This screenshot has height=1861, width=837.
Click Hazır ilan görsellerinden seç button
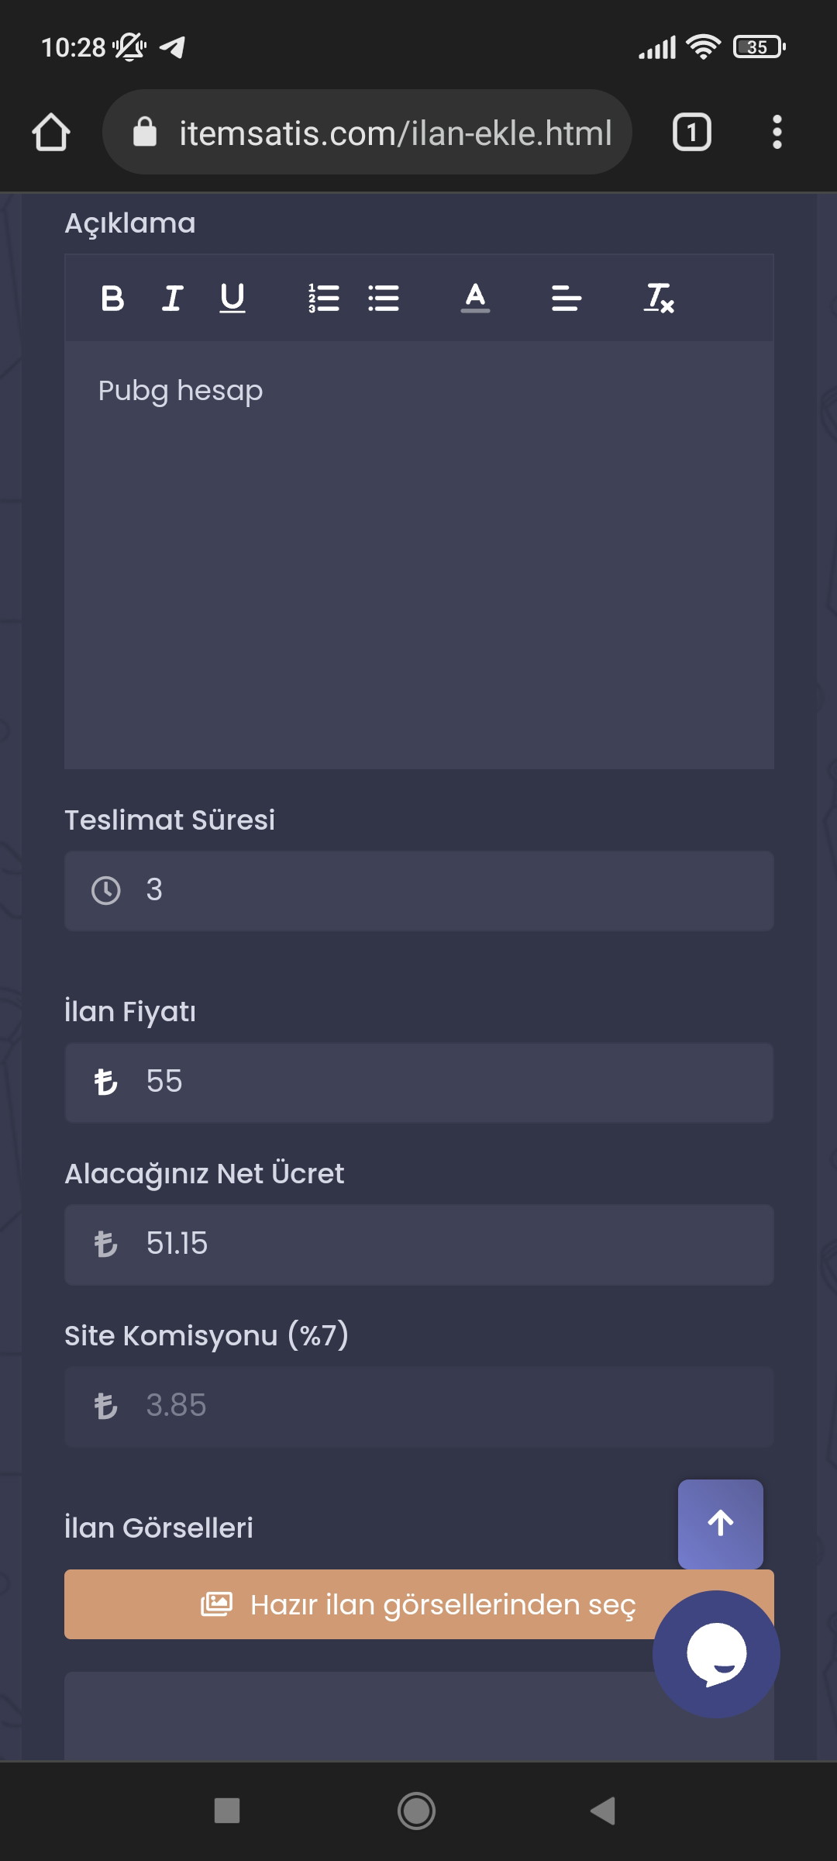click(419, 1604)
